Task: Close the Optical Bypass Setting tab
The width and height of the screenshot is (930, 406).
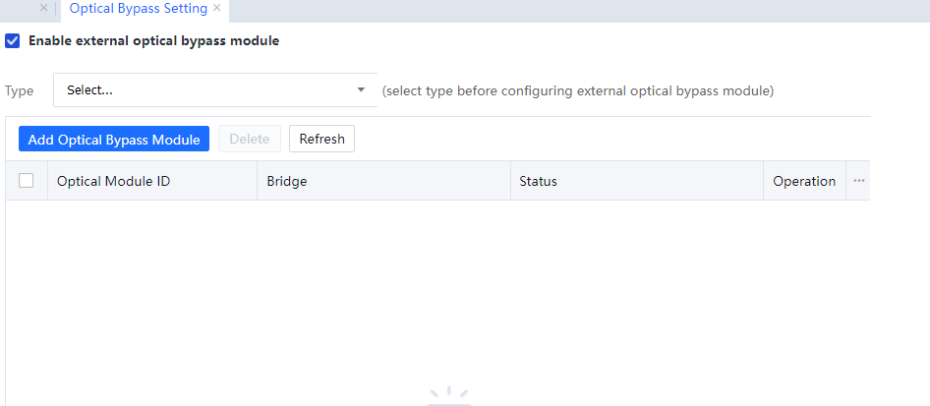Action: pos(216,8)
